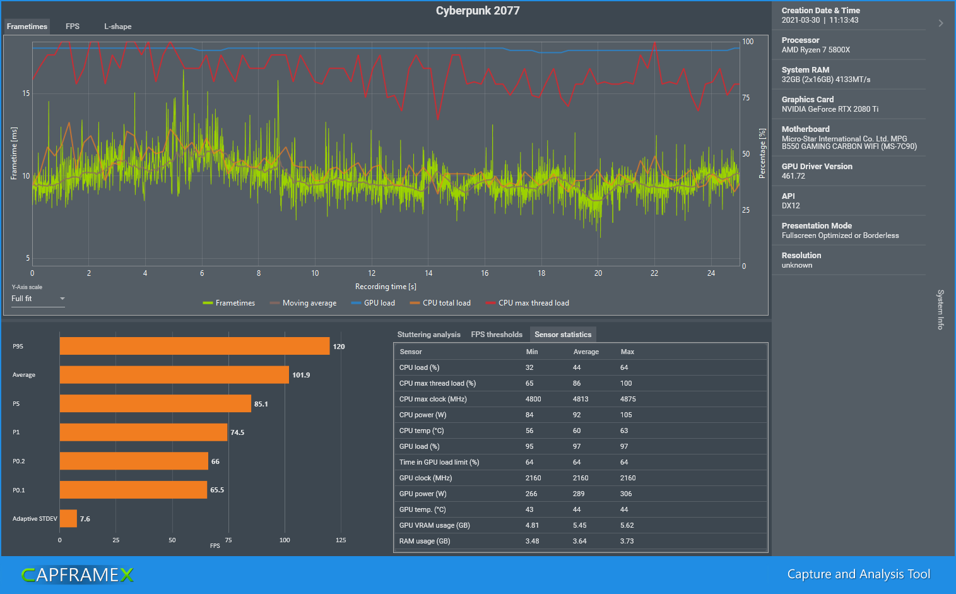Toggle the CPU total load legend entry
Screen dimensions: 956x594
pos(440,303)
